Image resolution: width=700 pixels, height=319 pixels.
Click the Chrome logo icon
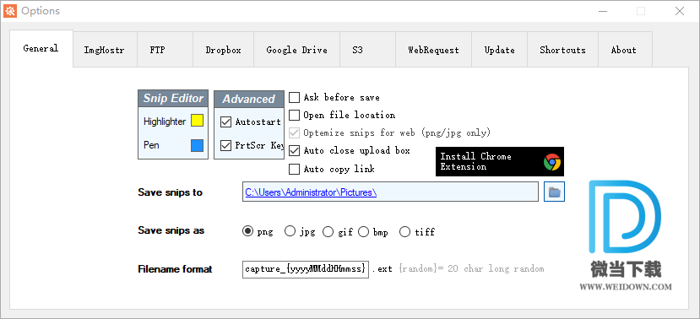[551, 162]
